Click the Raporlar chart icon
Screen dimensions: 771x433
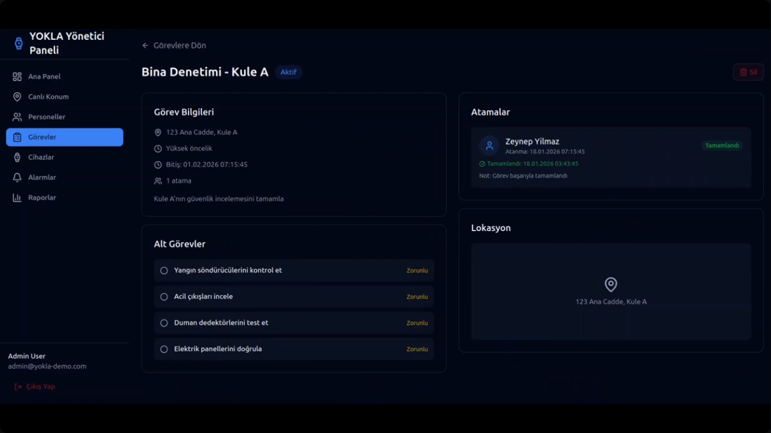[17, 197]
